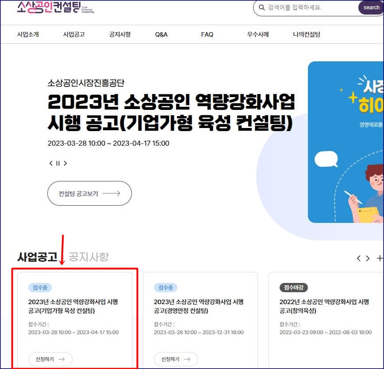This screenshot has height=369, width=384.
Task: Click the 컨설팅 공고보기 button
Action: click(89, 193)
